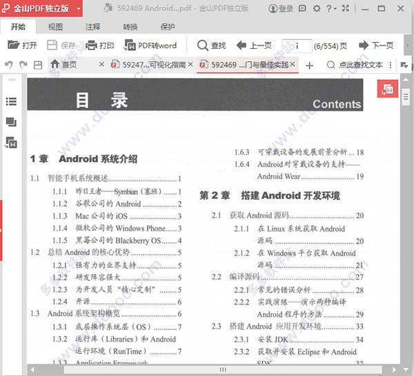The width and height of the screenshot is (414, 376).
Task: Click the 保存 save button
Action: point(61,45)
